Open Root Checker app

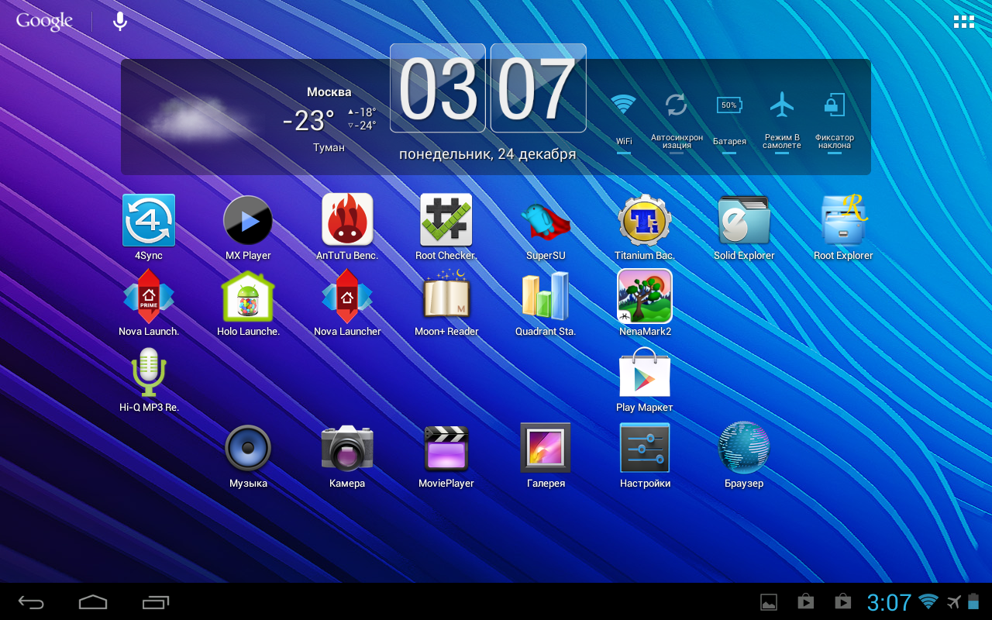446,220
